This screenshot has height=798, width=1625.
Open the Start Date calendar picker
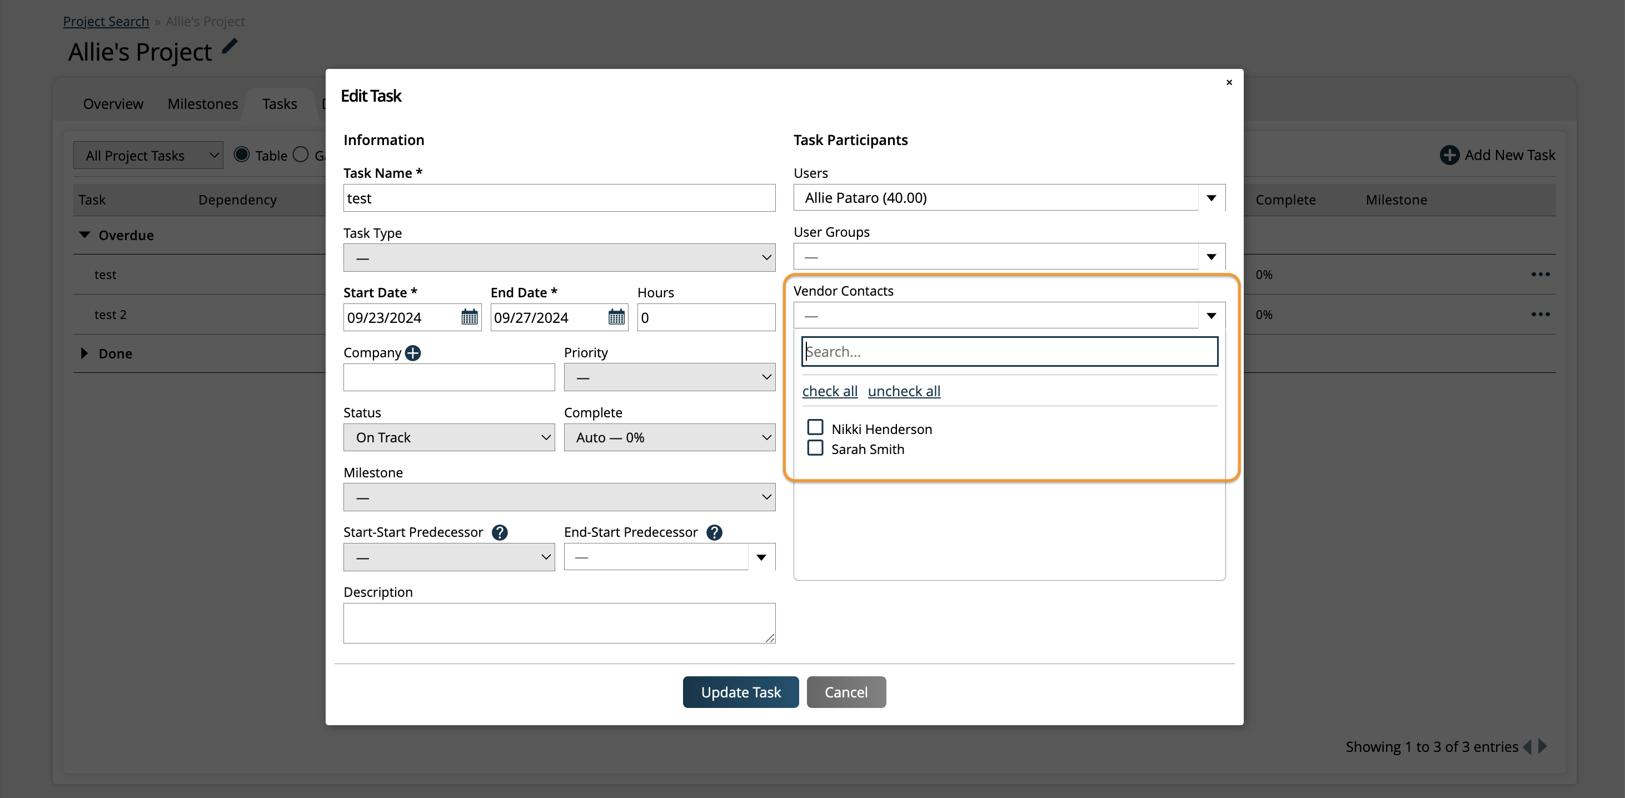pos(470,317)
